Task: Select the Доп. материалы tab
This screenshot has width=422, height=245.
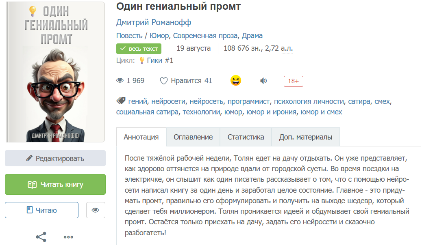Action: tap(306, 137)
